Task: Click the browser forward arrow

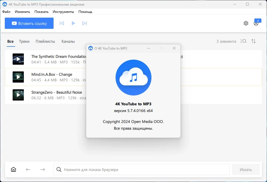Action: point(43,169)
